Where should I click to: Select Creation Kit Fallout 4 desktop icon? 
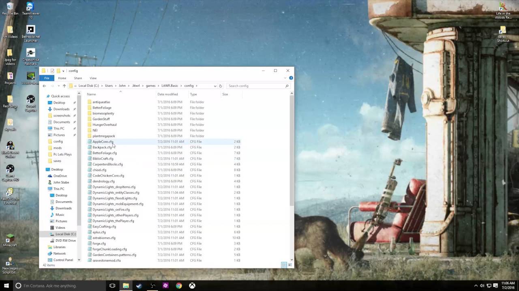30,57
